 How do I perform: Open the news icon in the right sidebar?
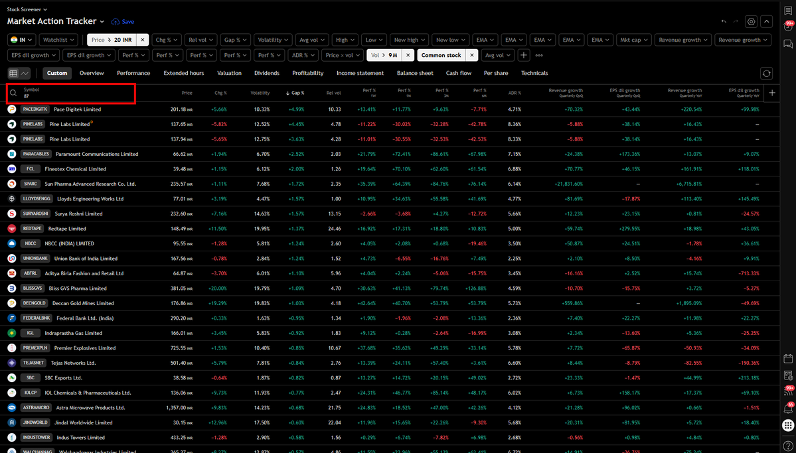(788, 375)
